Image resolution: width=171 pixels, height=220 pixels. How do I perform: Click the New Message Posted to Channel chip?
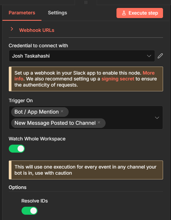click(55, 123)
